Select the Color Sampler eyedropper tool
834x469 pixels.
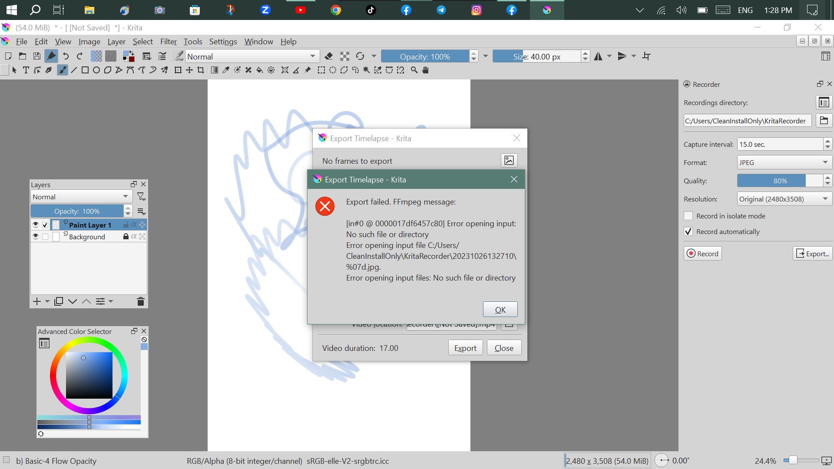tap(226, 70)
